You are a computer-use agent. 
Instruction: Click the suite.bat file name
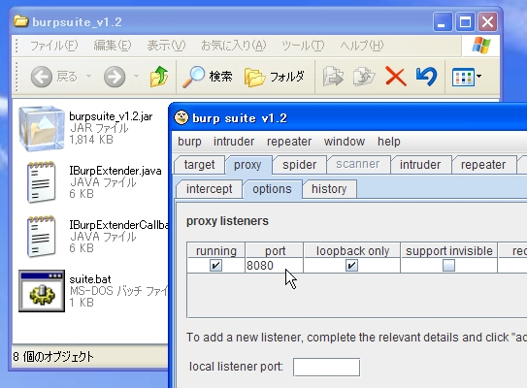(x=90, y=279)
